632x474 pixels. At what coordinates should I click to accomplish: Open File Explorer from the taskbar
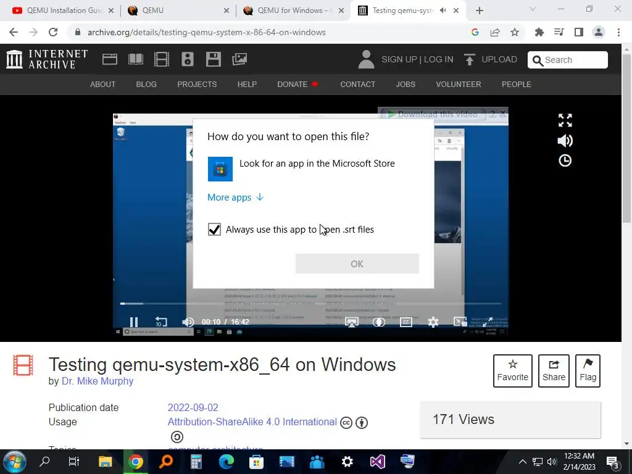pos(105,462)
